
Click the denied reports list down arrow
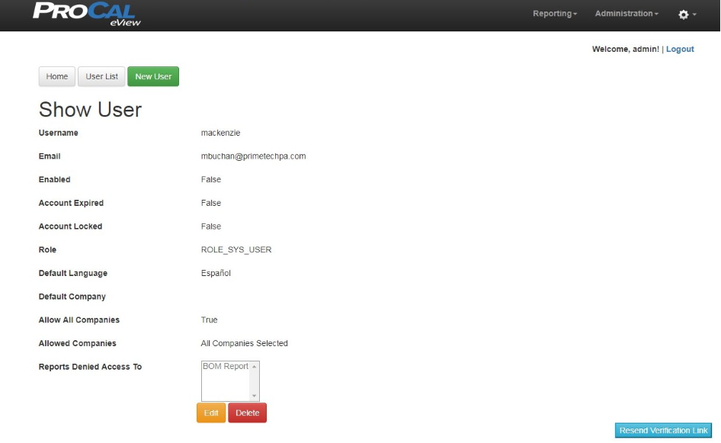(255, 396)
